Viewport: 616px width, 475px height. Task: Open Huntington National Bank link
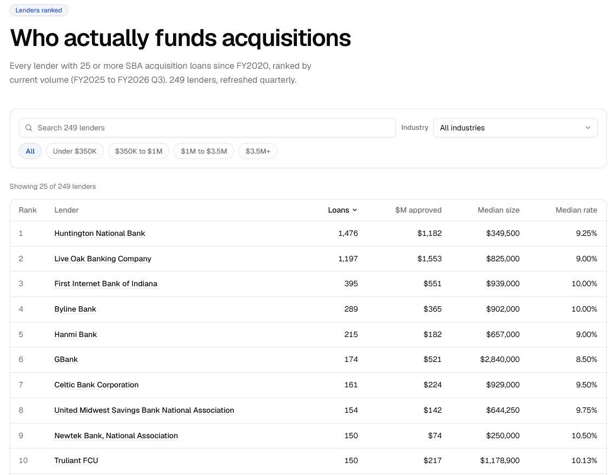point(100,233)
